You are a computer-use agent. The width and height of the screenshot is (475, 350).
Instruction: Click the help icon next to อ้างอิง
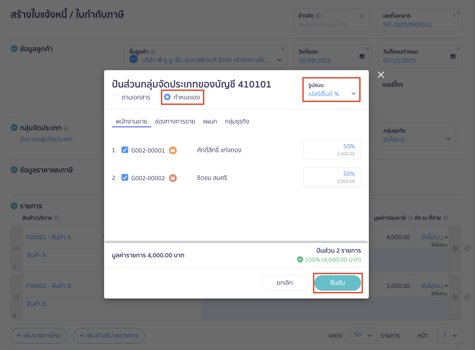[x=318, y=16]
